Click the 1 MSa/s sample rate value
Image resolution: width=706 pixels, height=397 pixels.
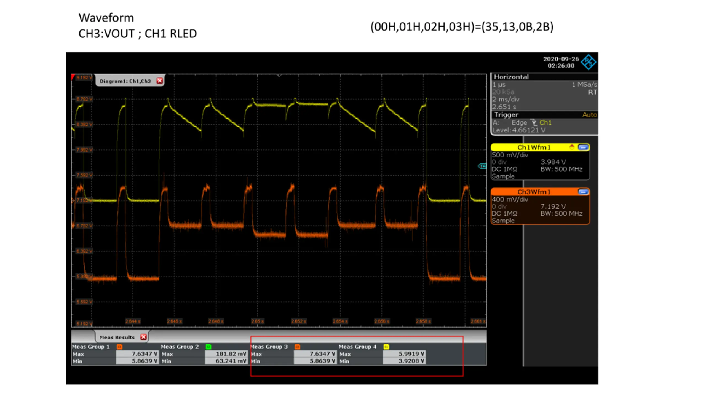tap(584, 85)
